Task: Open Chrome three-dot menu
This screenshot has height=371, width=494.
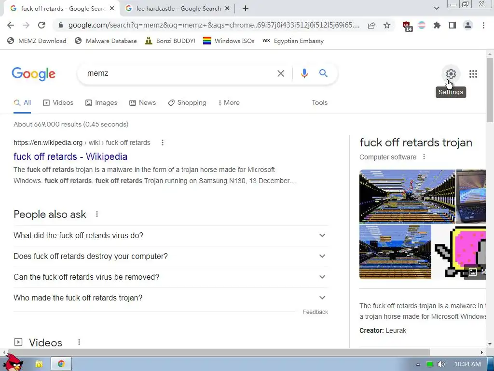Action: pos(483,25)
